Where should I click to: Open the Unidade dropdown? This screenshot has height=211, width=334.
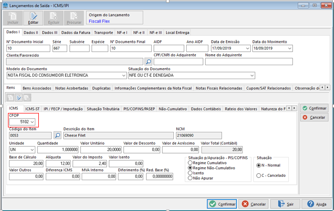click(32, 150)
